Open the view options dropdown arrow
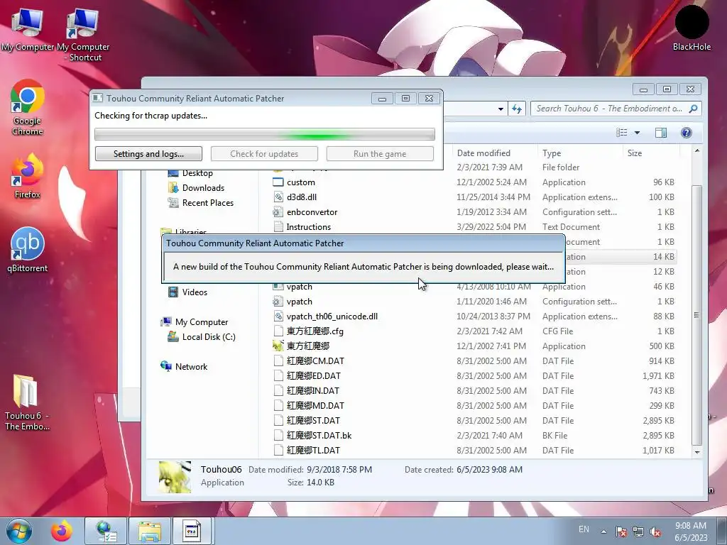The width and height of the screenshot is (727, 545). (637, 133)
